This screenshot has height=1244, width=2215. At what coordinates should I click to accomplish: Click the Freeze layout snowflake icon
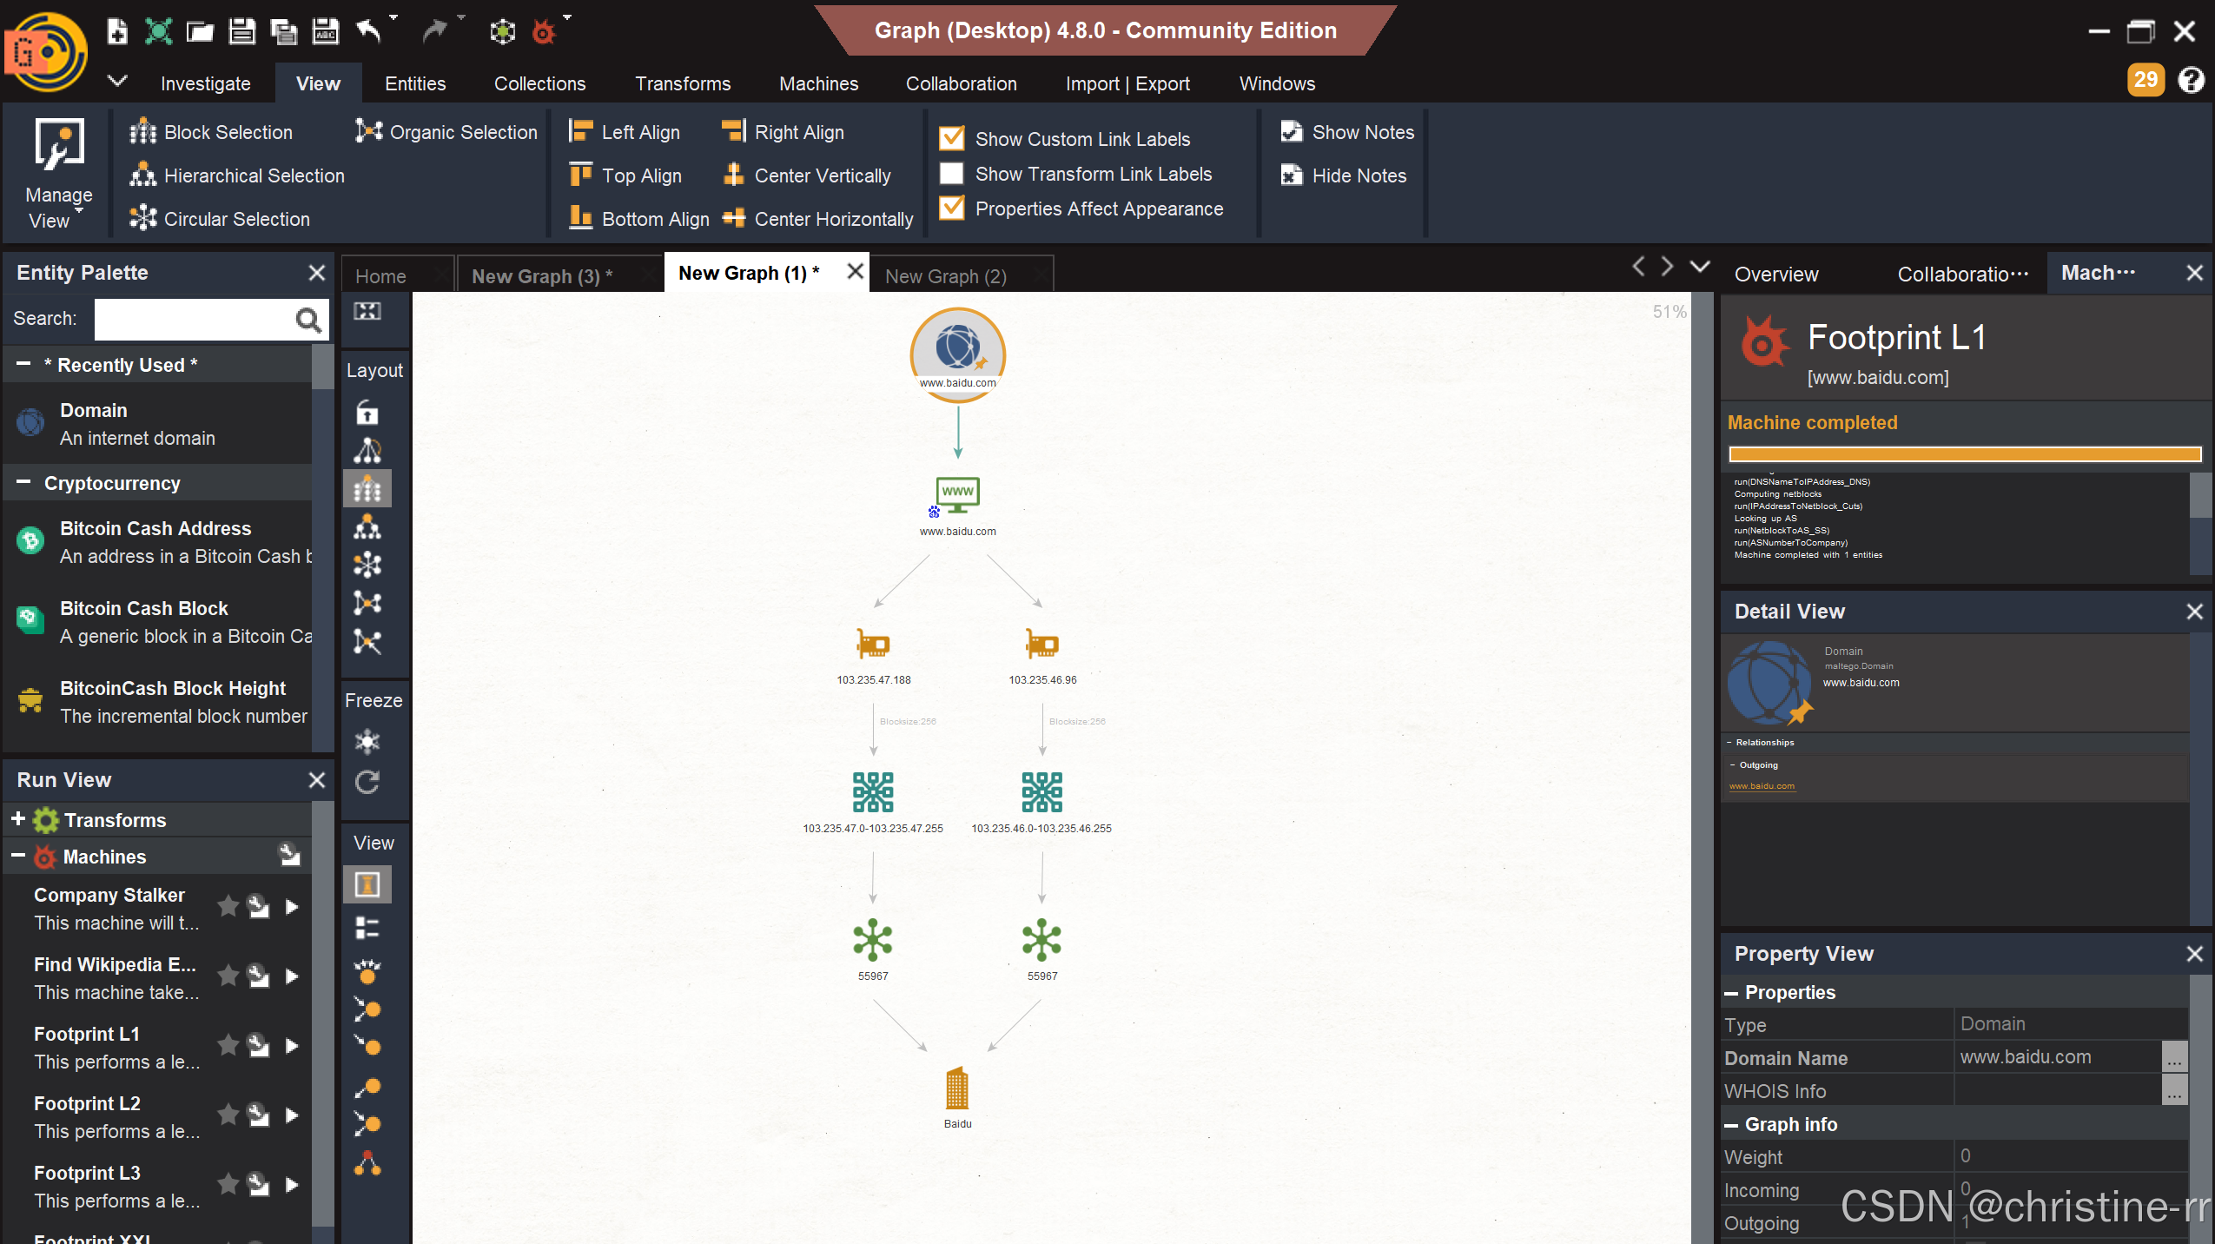point(367,742)
